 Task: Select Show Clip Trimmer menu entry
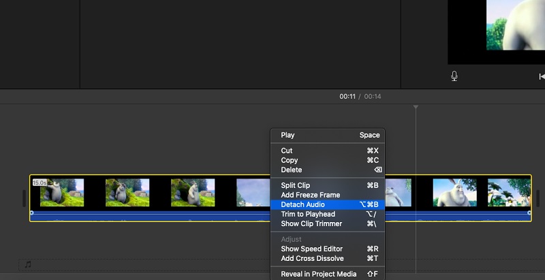pyautogui.click(x=328, y=223)
